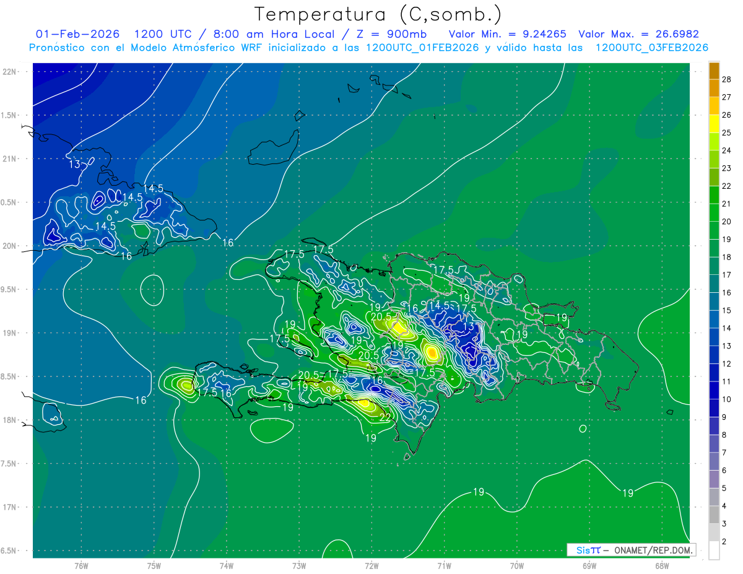The width and height of the screenshot is (743, 574).
Task: Click the white swatch below label 2
Action: [714, 550]
